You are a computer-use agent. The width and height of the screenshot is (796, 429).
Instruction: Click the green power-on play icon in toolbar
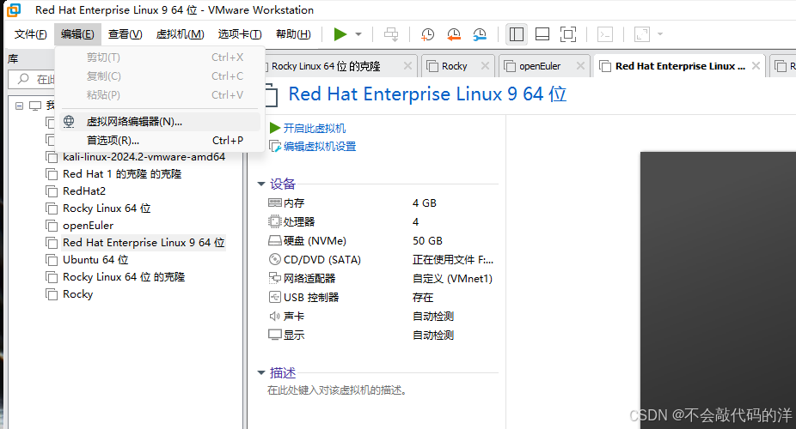340,34
